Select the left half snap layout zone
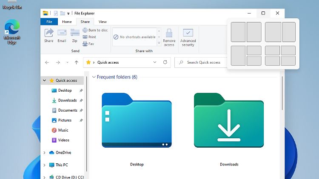The width and height of the screenshot is (319, 179). click(238, 32)
